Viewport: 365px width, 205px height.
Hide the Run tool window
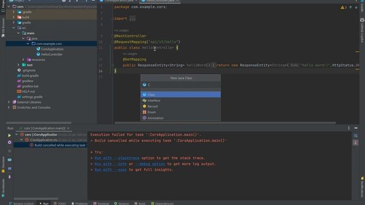tap(356, 128)
